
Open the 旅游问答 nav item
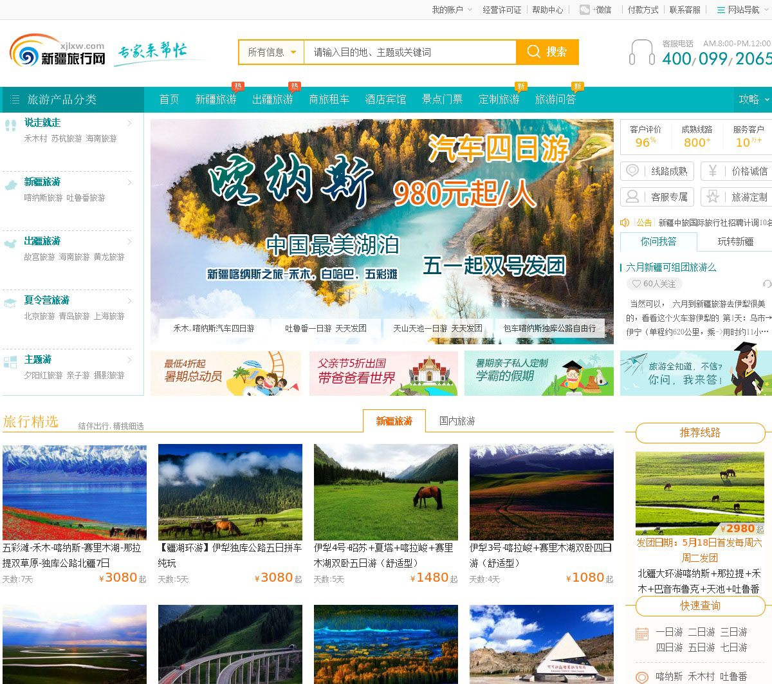555,100
